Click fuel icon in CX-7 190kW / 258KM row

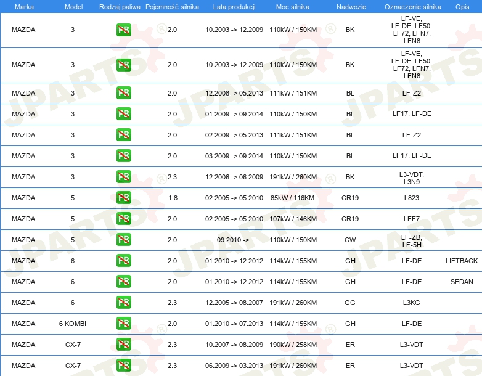(x=123, y=345)
